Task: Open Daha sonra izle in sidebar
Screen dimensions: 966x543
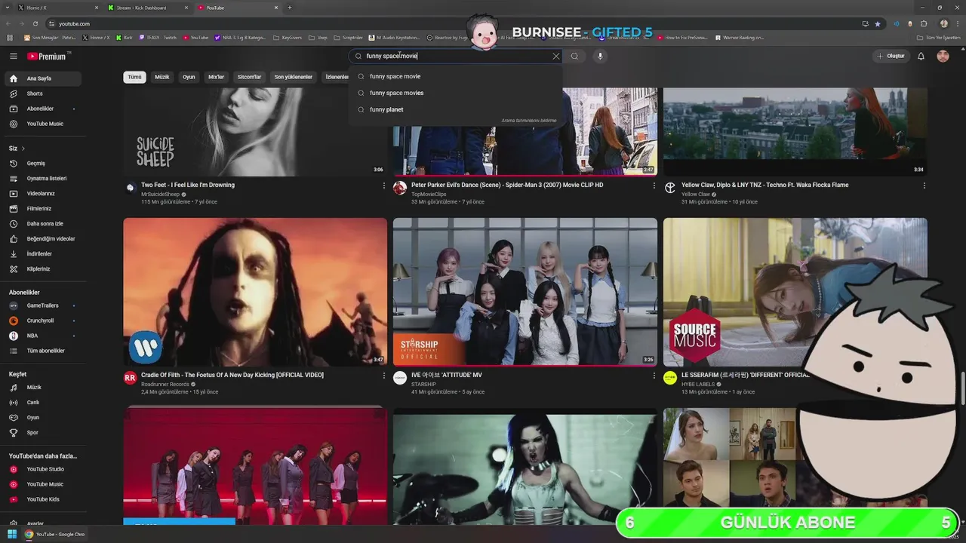Action: [42, 224]
